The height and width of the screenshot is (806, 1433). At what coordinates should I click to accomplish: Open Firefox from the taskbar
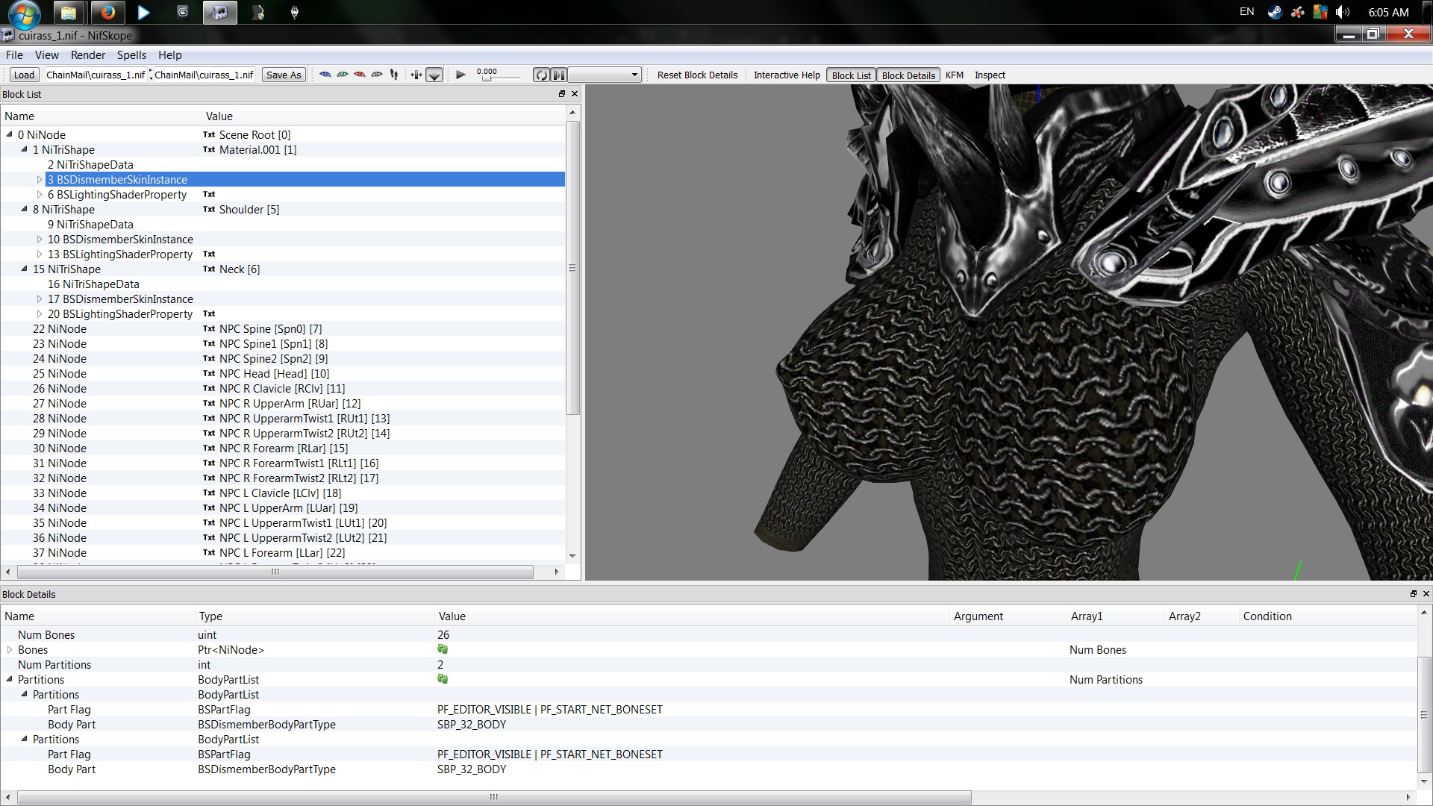(x=107, y=13)
